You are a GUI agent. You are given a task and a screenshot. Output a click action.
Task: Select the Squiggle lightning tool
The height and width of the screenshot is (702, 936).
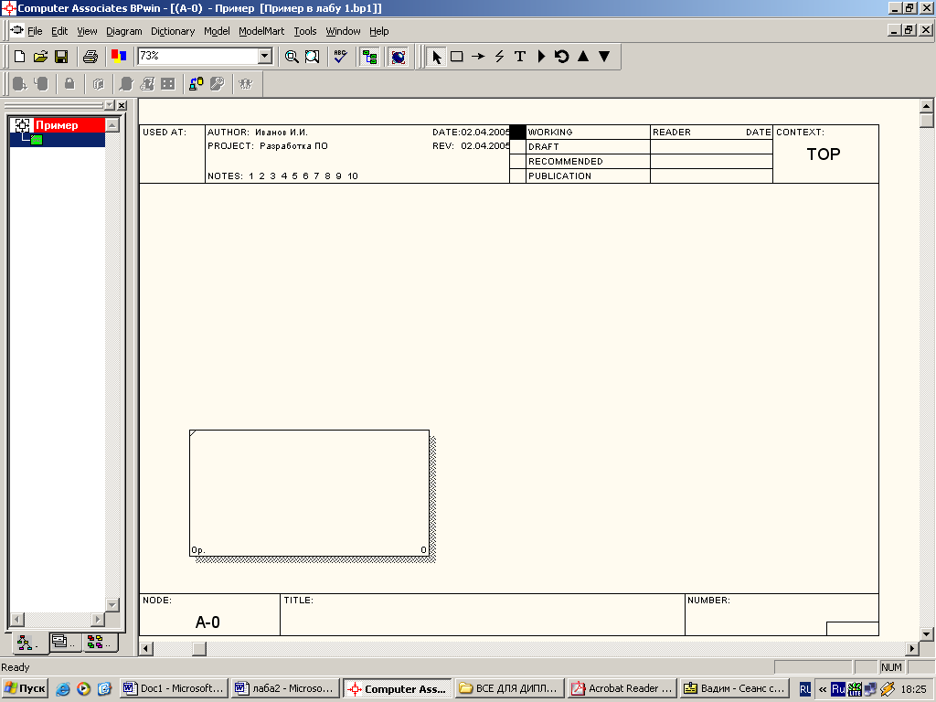[499, 57]
